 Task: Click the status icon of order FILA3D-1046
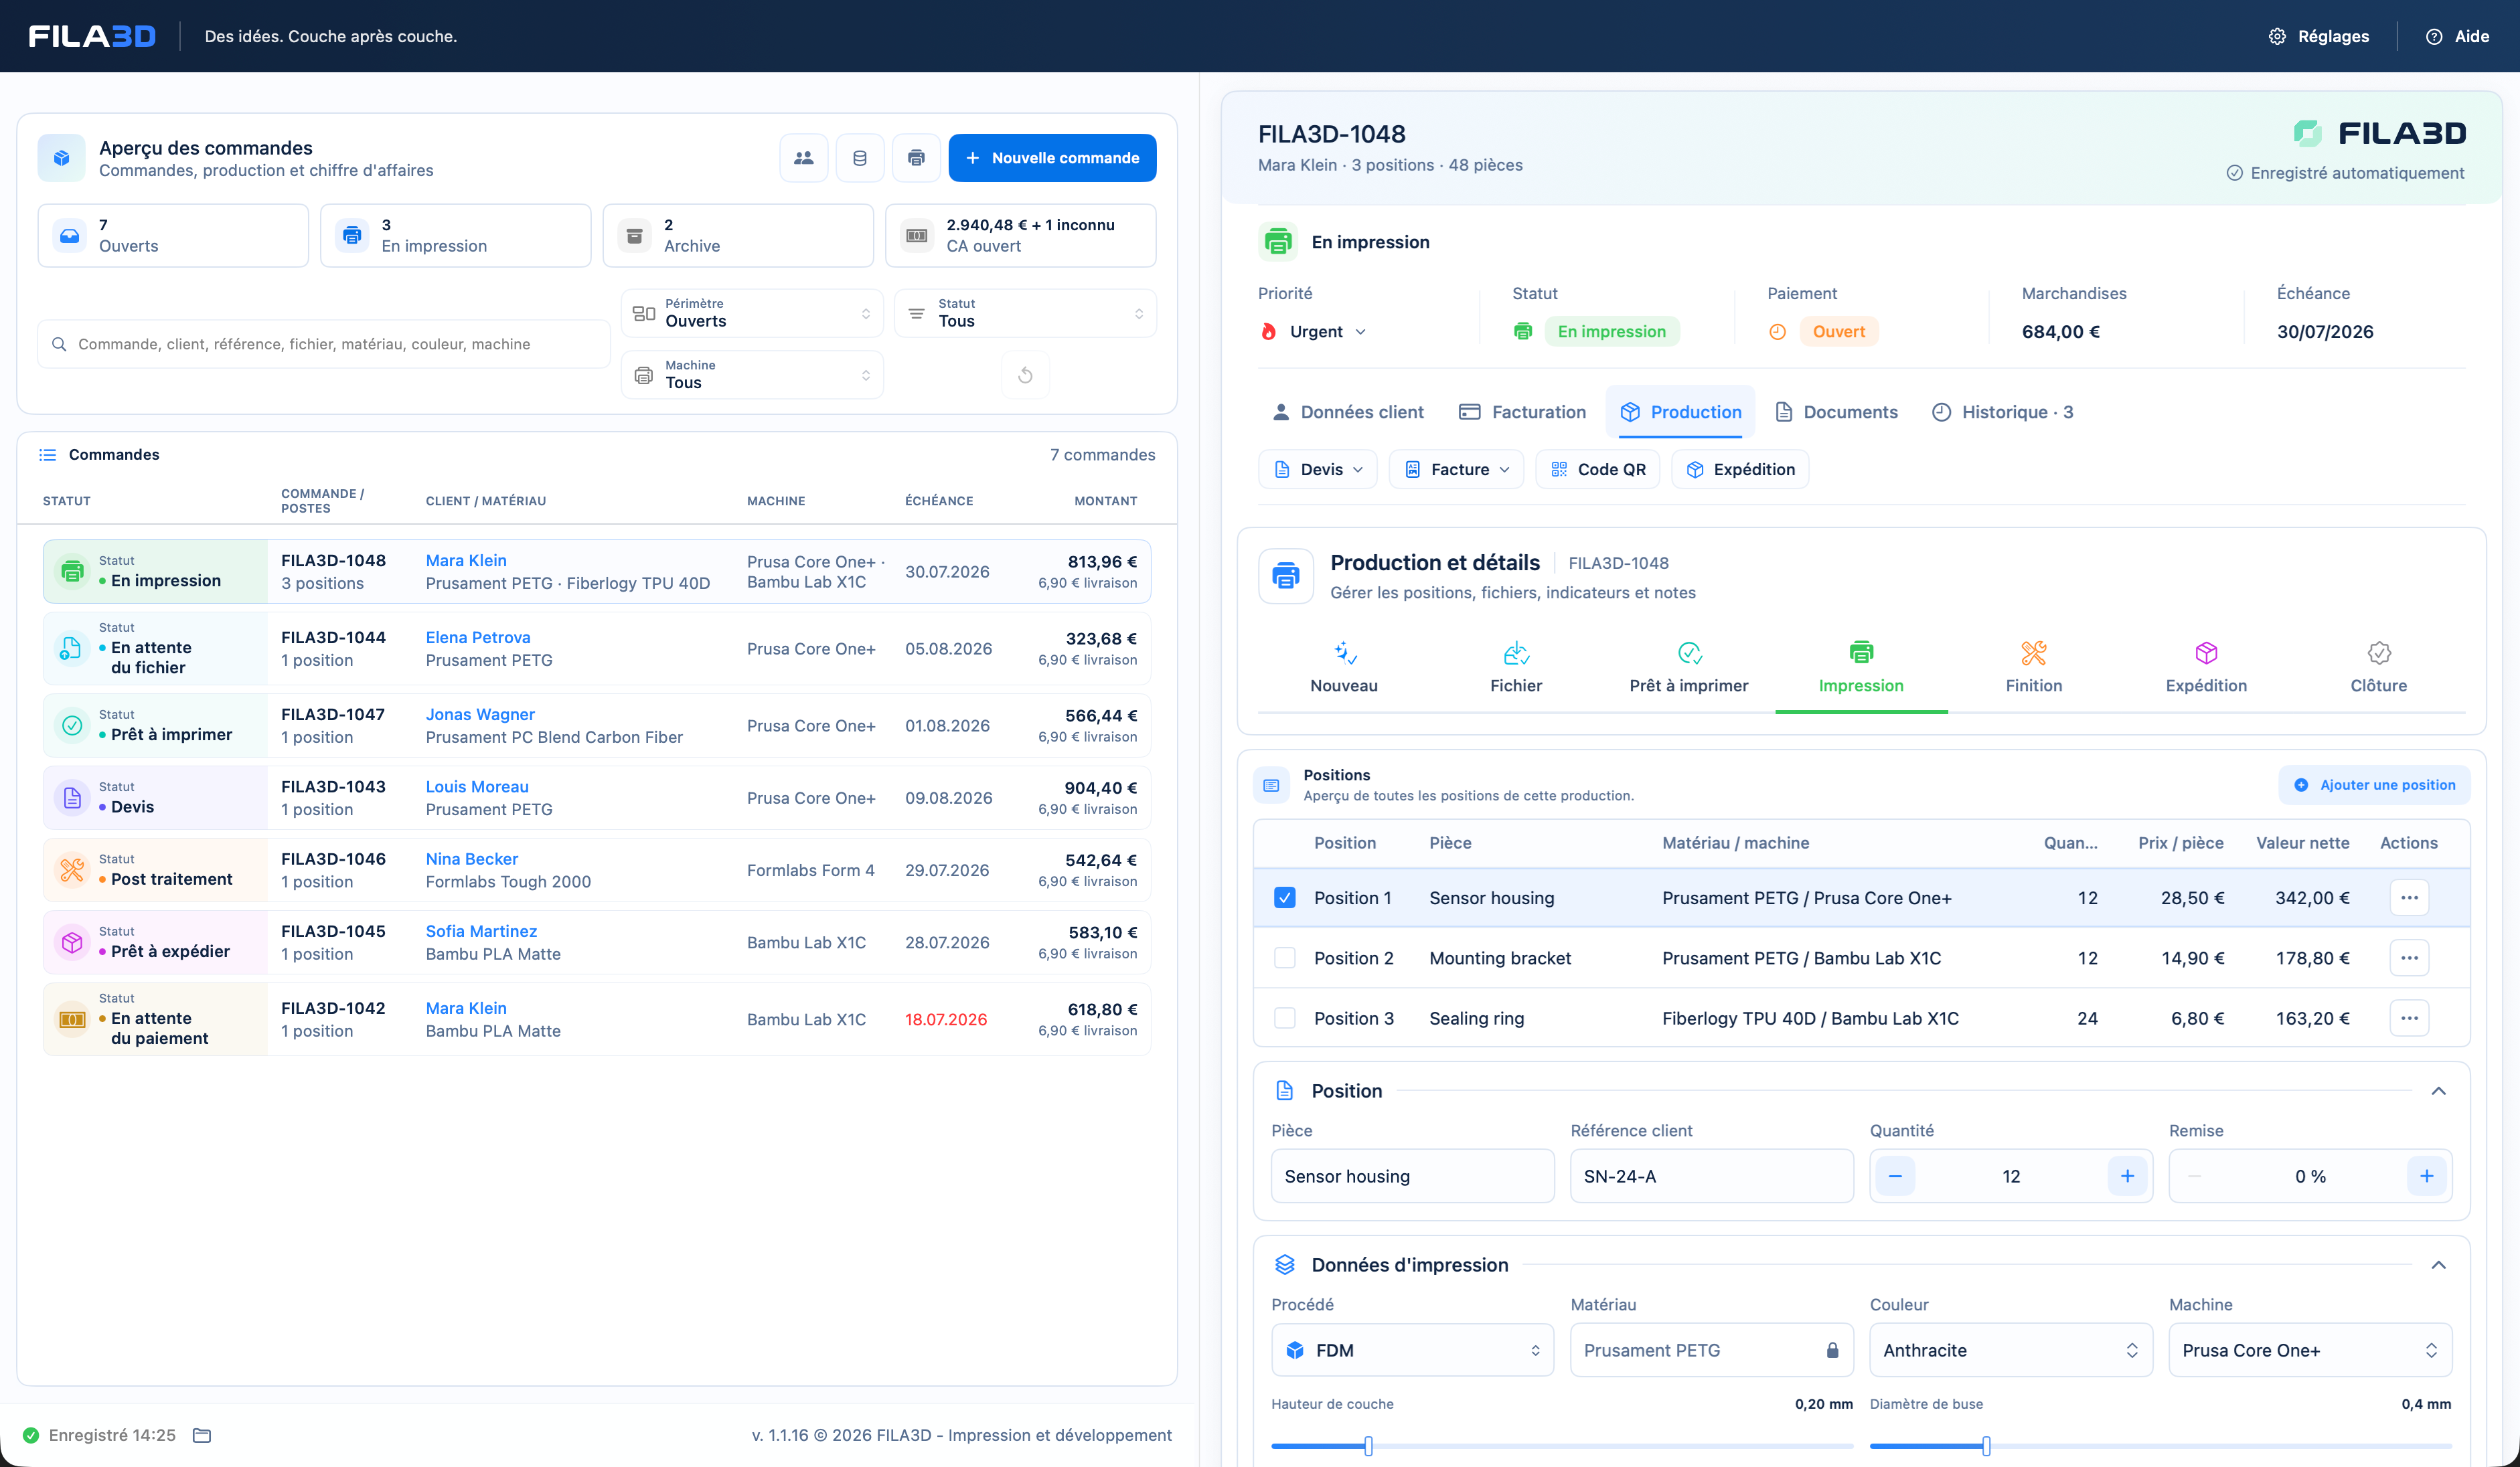72,871
